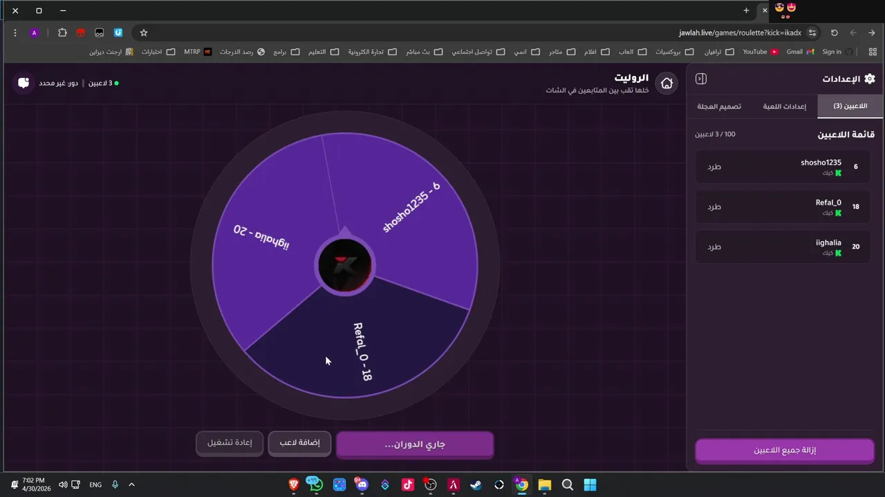Click the جاري الدوران spin button
Image resolution: width=885 pixels, height=497 pixels.
click(415, 445)
